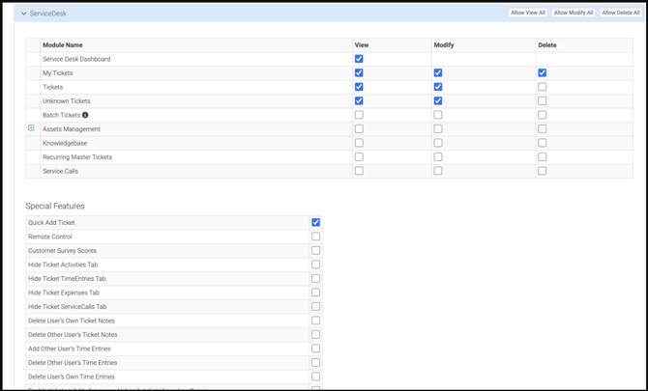Enable View for Assets Management
Viewport: 648px width, 391px height.
coord(359,129)
